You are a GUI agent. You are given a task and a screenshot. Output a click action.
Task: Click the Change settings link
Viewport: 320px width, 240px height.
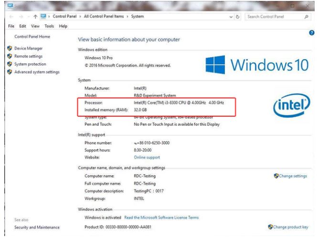pos(293,176)
